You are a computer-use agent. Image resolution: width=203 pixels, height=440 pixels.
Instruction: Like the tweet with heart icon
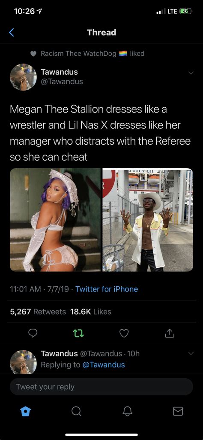pyautogui.click(x=124, y=333)
